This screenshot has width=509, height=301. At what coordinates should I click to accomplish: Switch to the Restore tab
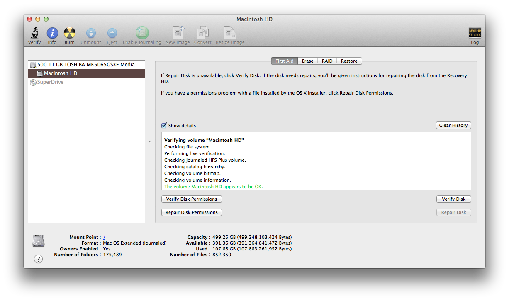click(349, 61)
